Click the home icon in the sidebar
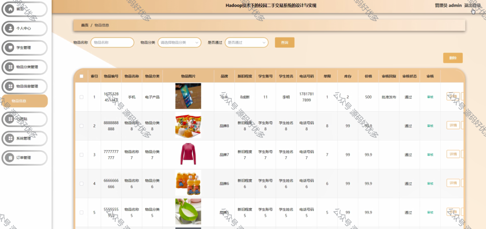 pos(10,9)
